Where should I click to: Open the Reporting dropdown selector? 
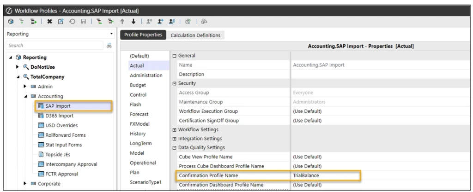112,34
